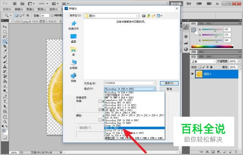Open the 图像(I) menu
243x155 pixels.
[30, 9]
